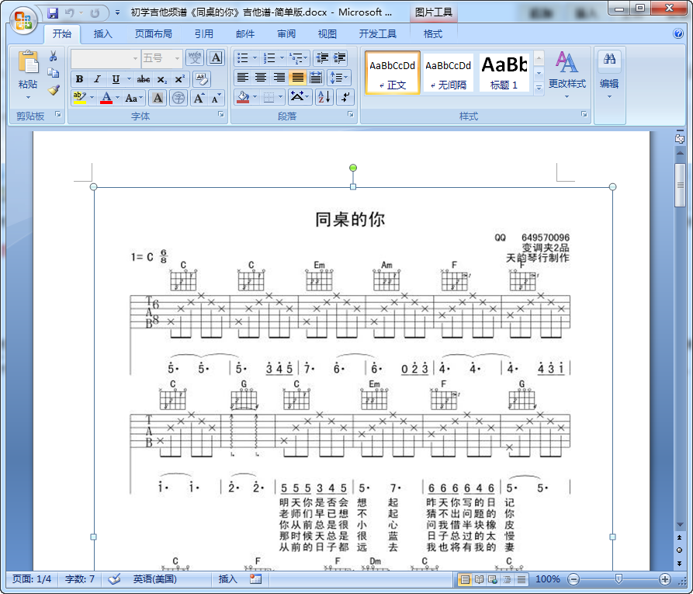
Task: Click the Clear Formatting icon
Action: pos(200,81)
